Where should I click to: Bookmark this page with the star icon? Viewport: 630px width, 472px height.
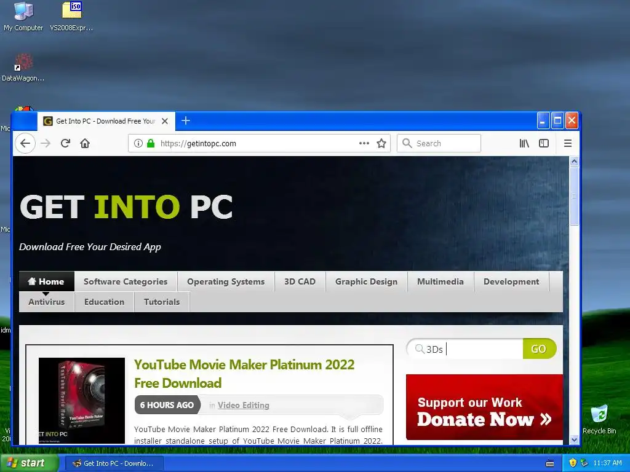click(381, 143)
